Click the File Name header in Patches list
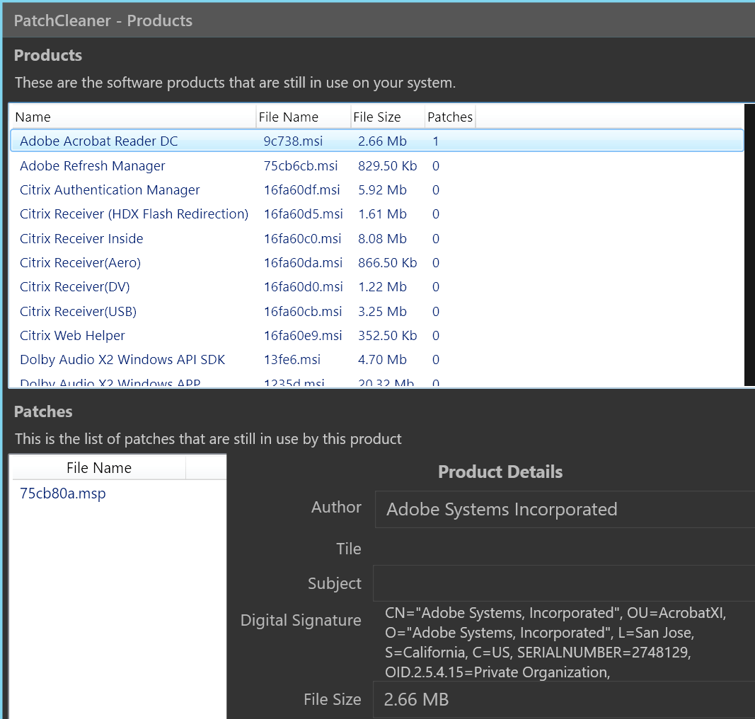Image resolution: width=755 pixels, height=719 pixels. pos(98,468)
